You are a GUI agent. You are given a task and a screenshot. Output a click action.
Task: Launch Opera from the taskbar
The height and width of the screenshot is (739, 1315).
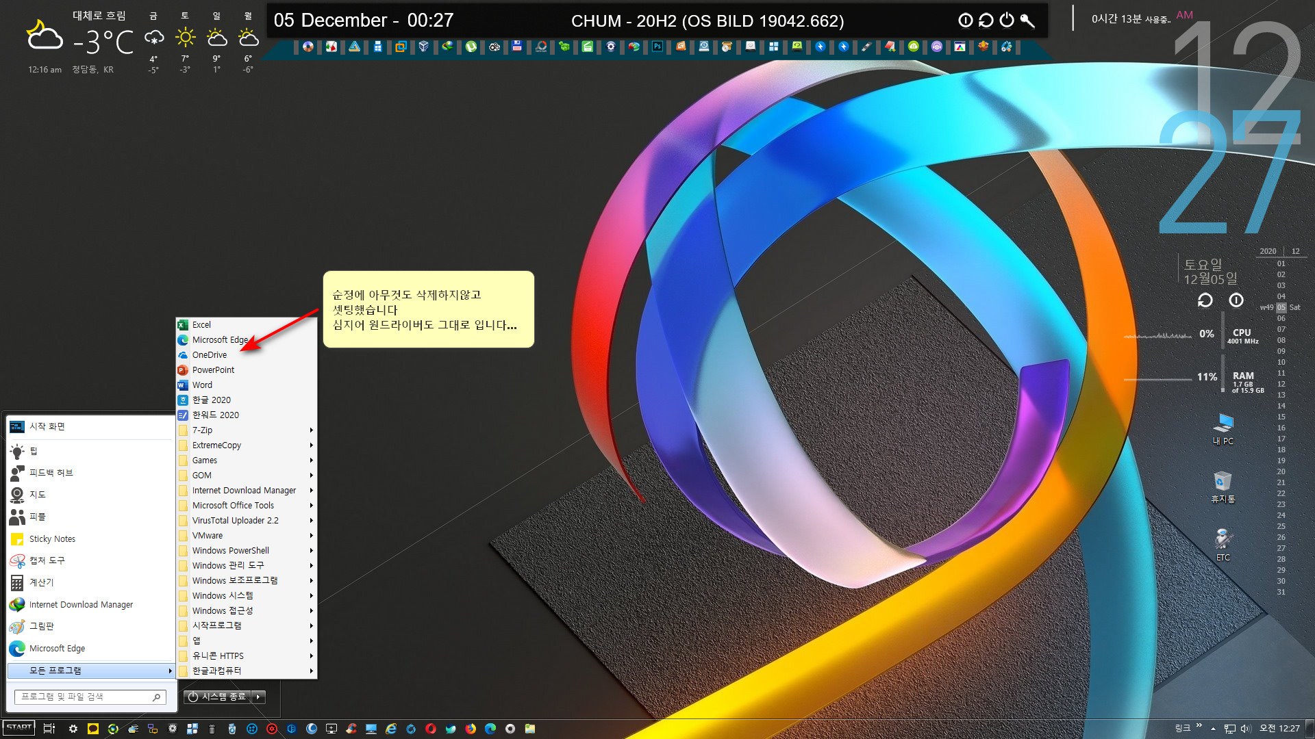point(431,729)
